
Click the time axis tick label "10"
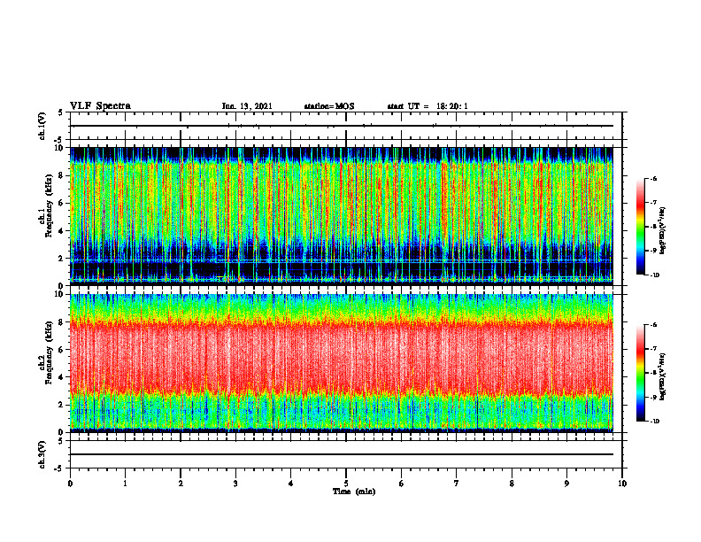[622, 484]
